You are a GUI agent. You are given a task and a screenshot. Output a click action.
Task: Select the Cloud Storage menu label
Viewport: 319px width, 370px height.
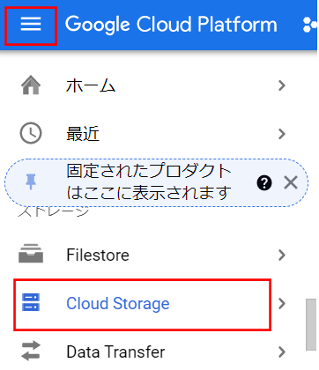tap(118, 304)
